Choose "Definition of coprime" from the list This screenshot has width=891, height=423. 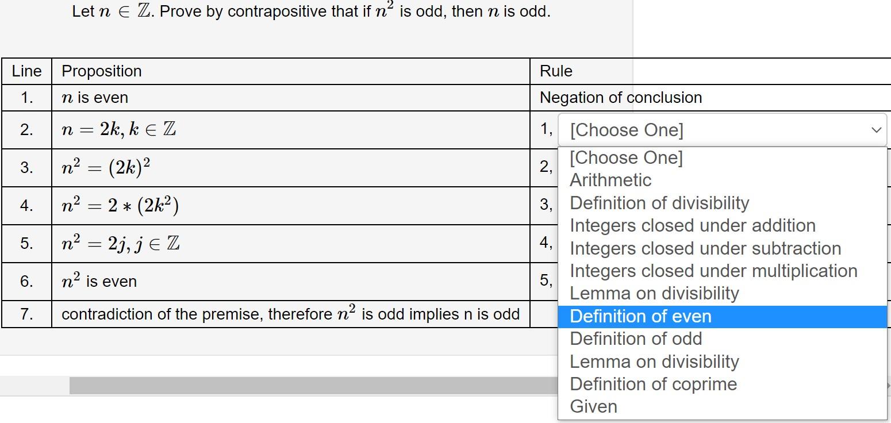[x=653, y=384]
